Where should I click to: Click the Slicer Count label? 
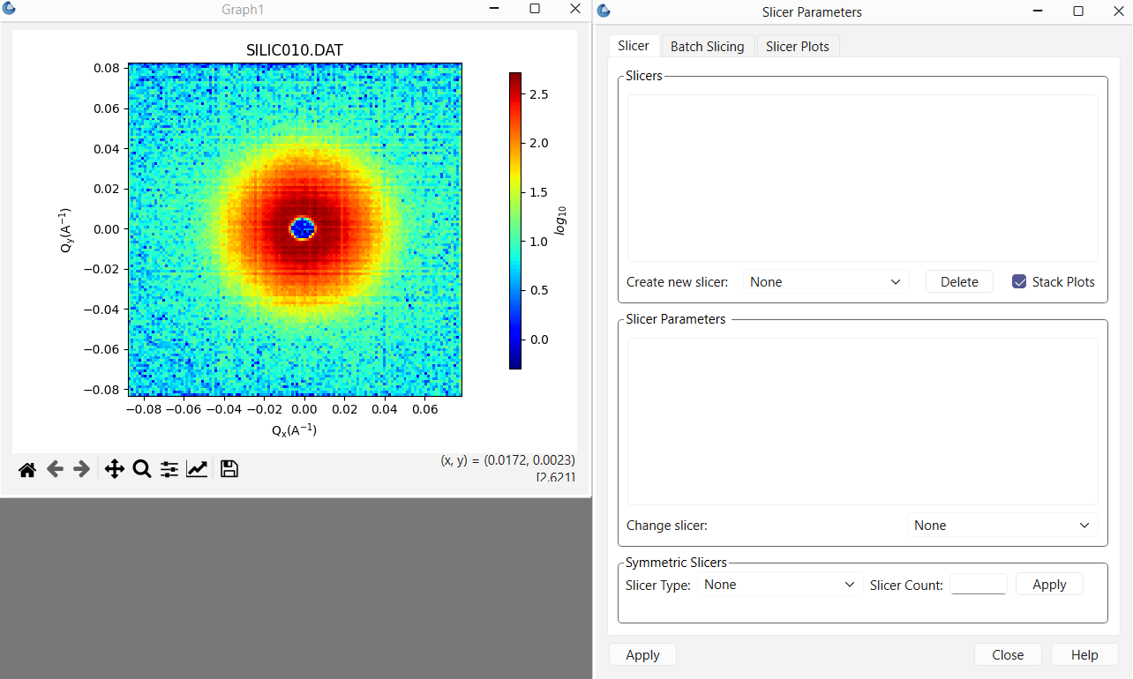tap(906, 586)
